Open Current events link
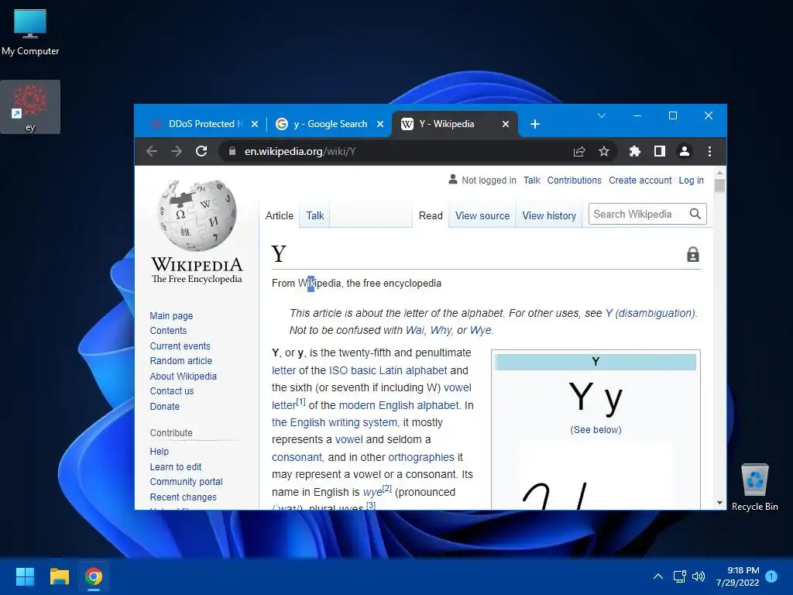 (x=180, y=346)
